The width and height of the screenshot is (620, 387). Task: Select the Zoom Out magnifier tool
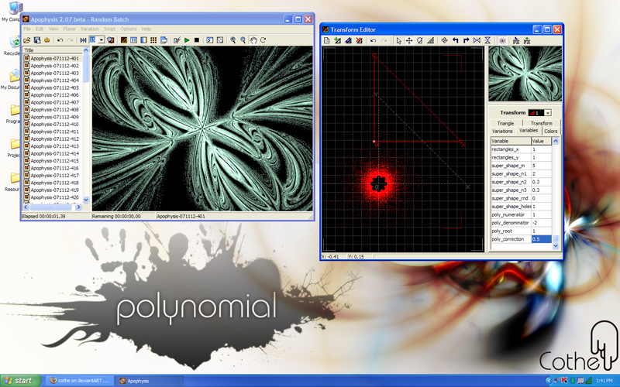point(243,40)
